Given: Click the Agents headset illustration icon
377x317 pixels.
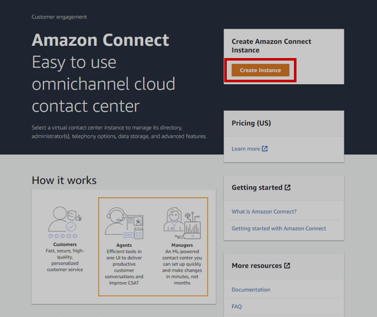Looking at the screenshot, I should click(x=124, y=223).
